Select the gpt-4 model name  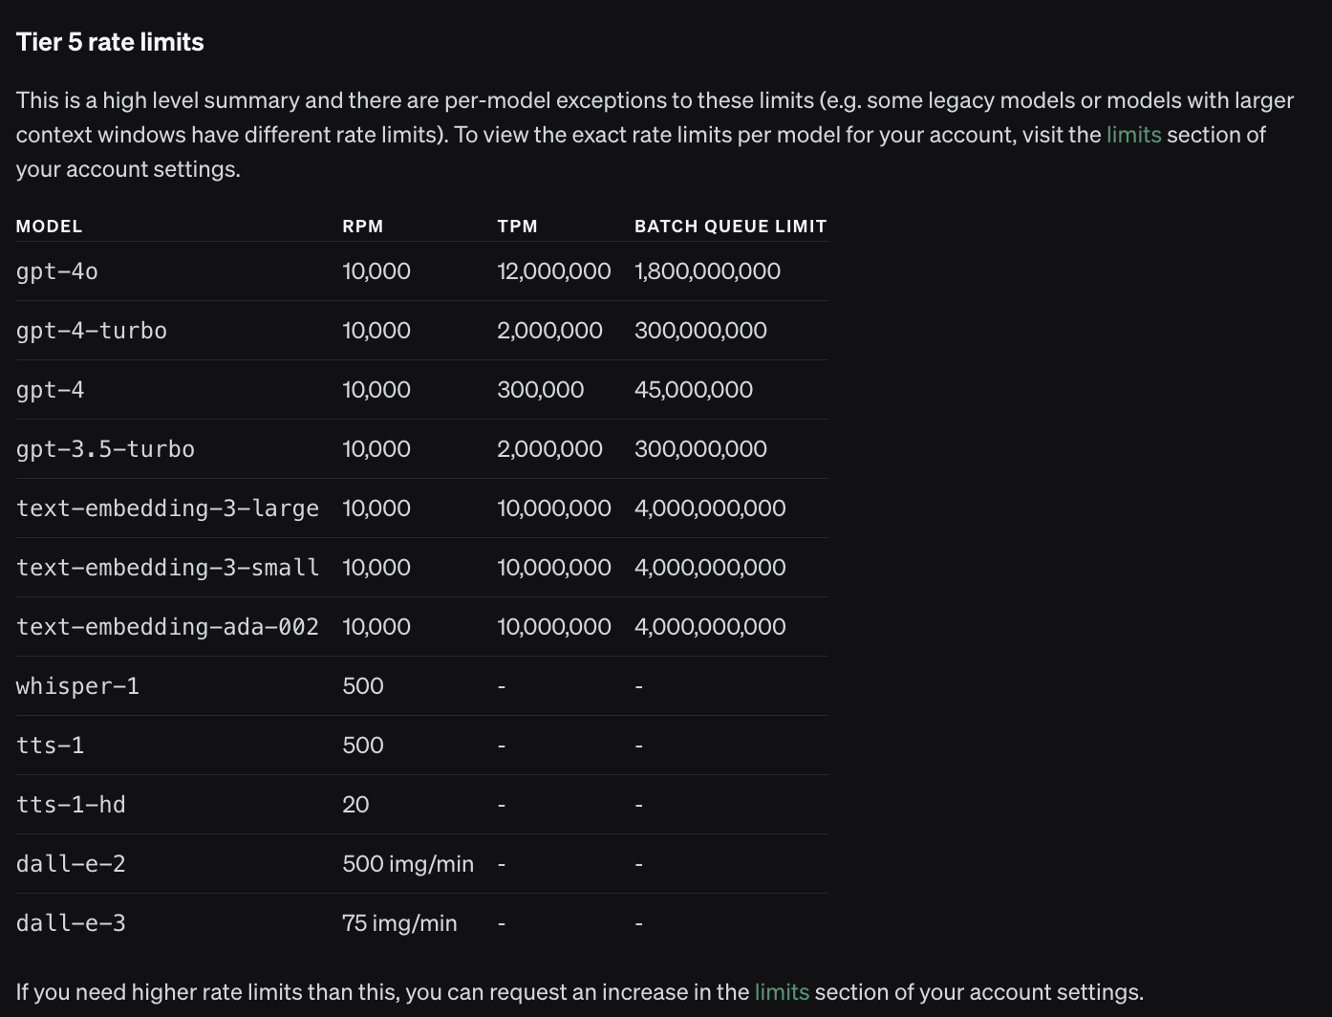point(51,390)
